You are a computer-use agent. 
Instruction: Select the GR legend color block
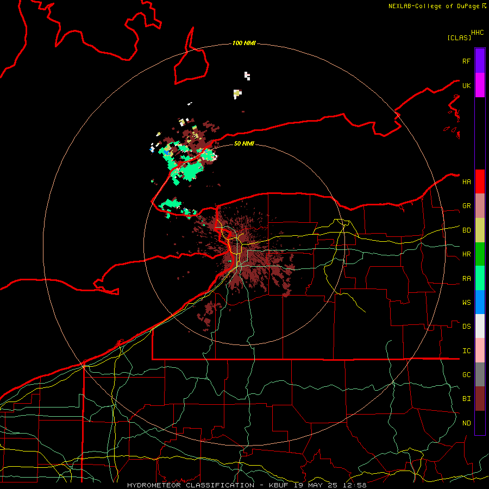tap(480, 206)
